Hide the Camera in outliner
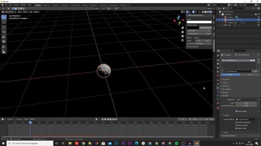Image resolution: width=261 pixels, height=146 pixels. tap(259, 17)
